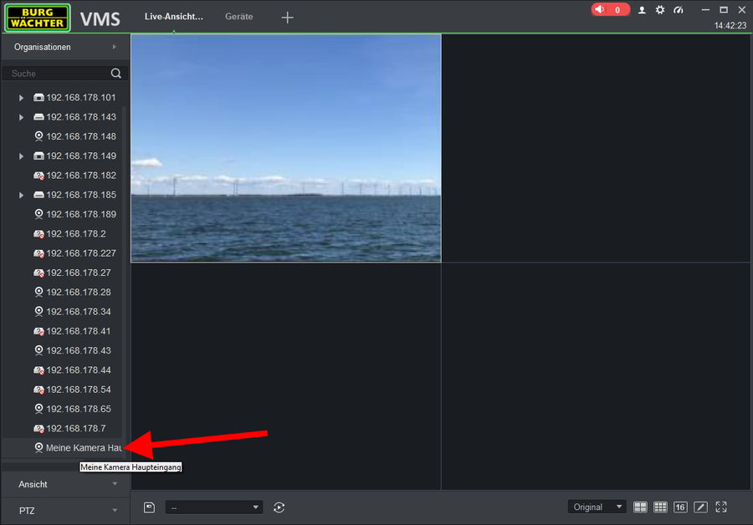The height and width of the screenshot is (525, 753).
Task: Select camera Meine Kamera Haupteingang
Action: (x=82, y=448)
